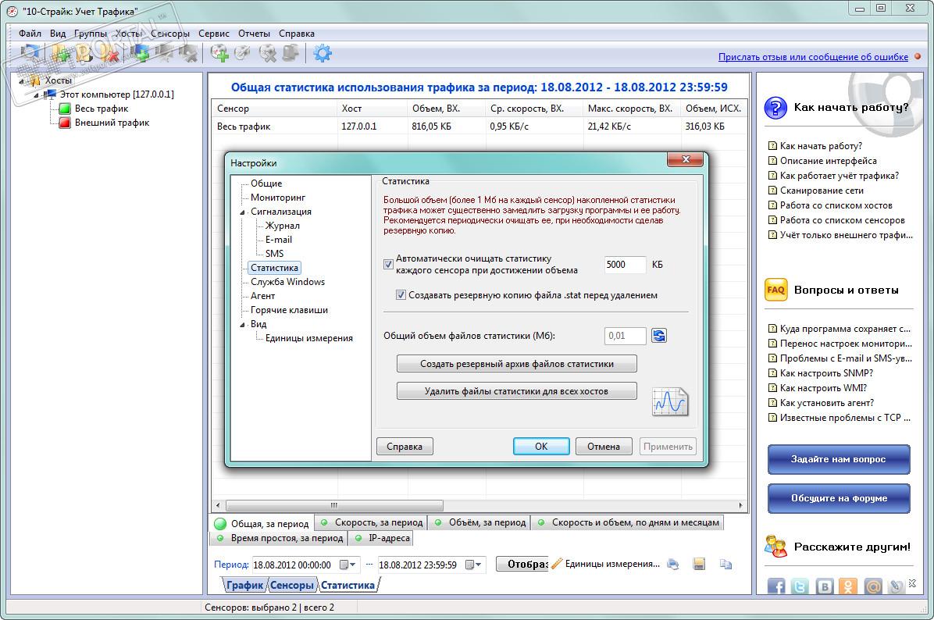The image size is (934, 620).
Task: Click the horizontal scrollbar thumb in statistics table
Action: tap(334, 505)
